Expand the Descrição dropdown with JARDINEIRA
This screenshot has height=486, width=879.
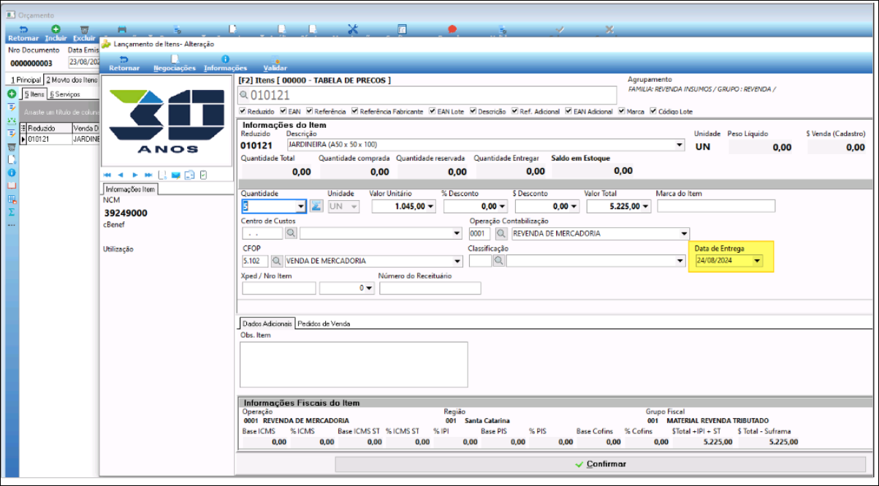pyautogui.click(x=681, y=145)
